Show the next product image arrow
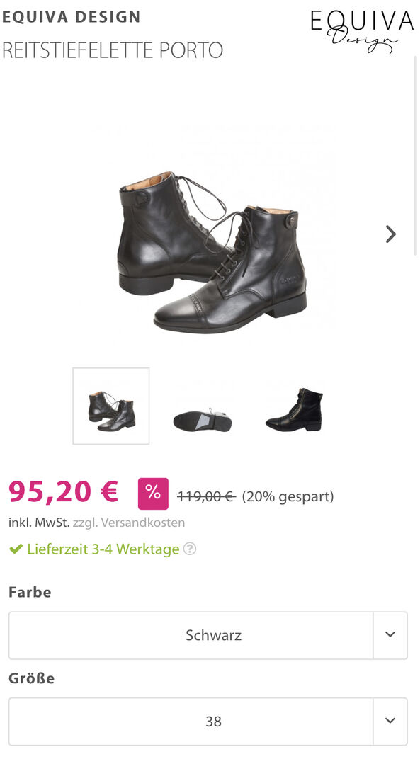This screenshot has height=764, width=420. (x=390, y=234)
